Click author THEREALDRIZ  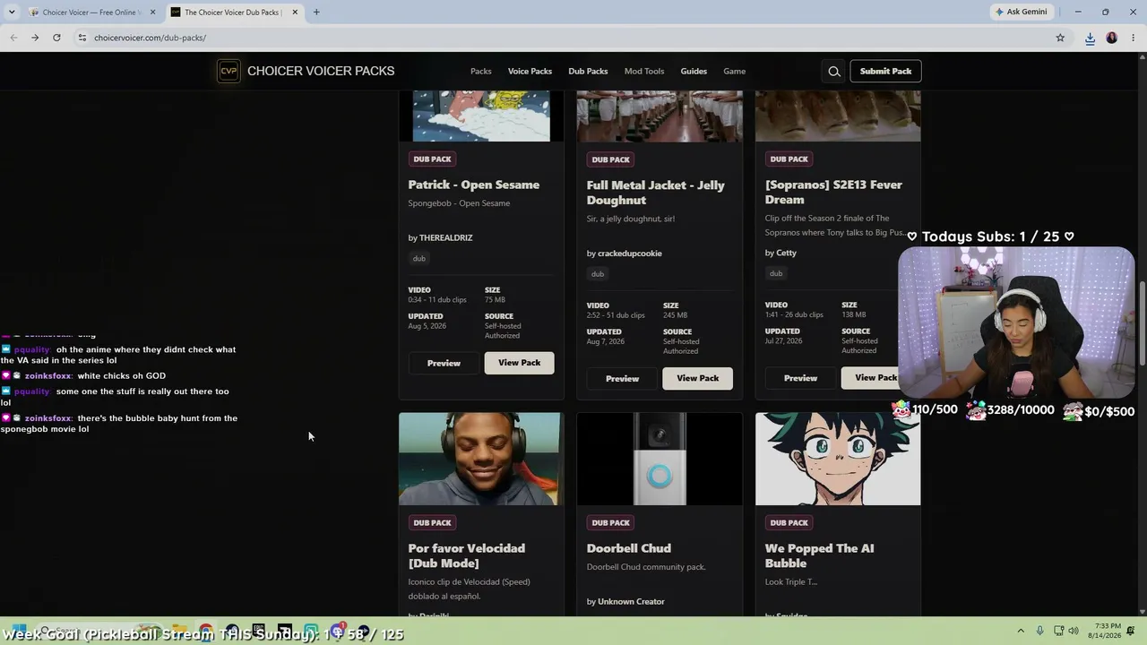[x=446, y=237]
